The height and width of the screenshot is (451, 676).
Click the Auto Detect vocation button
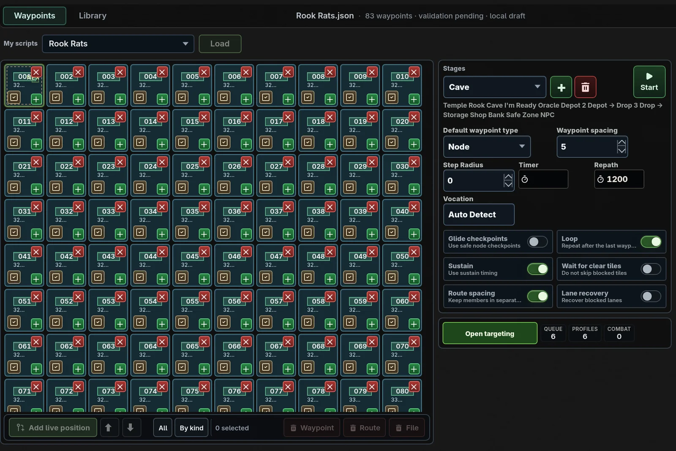click(x=479, y=215)
